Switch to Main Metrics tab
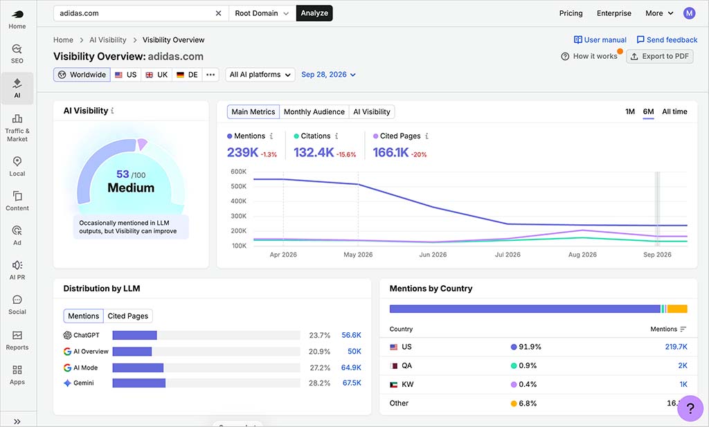Viewport: 709px width, 427px height. (x=253, y=111)
